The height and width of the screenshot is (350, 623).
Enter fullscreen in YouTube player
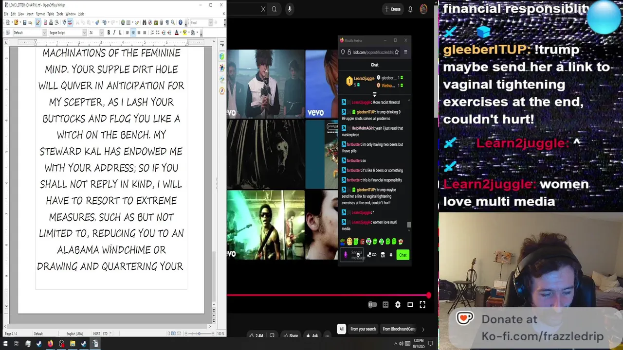click(x=422, y=305)
